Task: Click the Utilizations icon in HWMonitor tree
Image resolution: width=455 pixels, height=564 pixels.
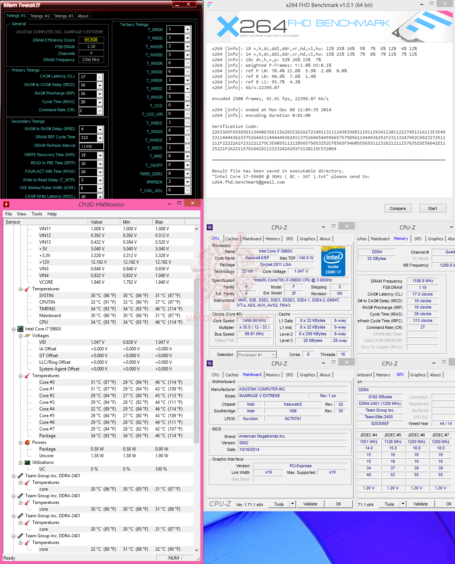Action: (27, 462)
